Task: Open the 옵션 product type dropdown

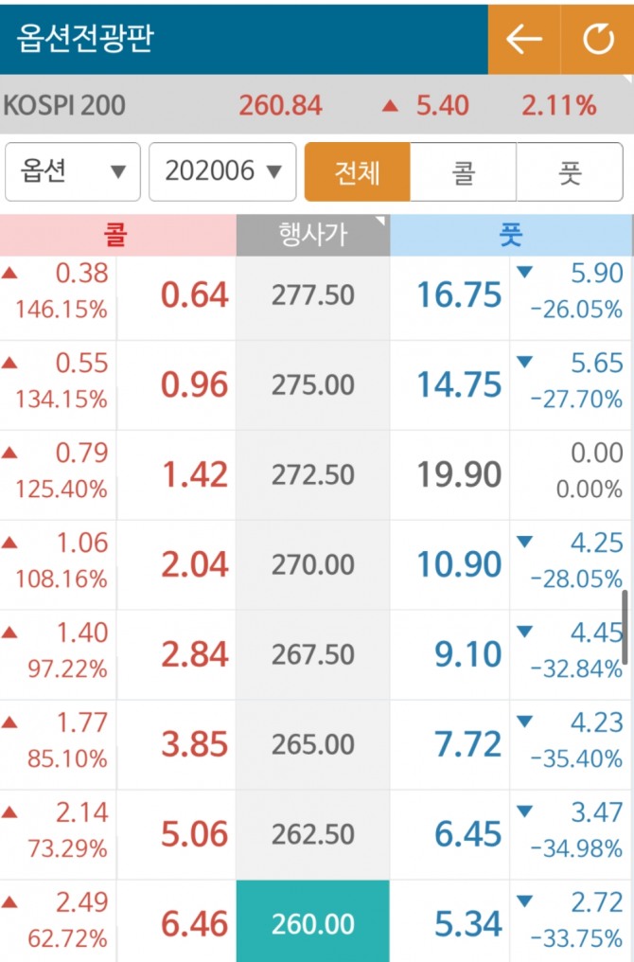Action: (73, 172)
